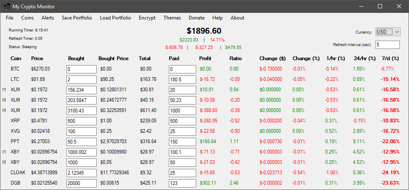Click the XVG coin label
The height and width of the screenshot is (190, 409).
[15, 131]
